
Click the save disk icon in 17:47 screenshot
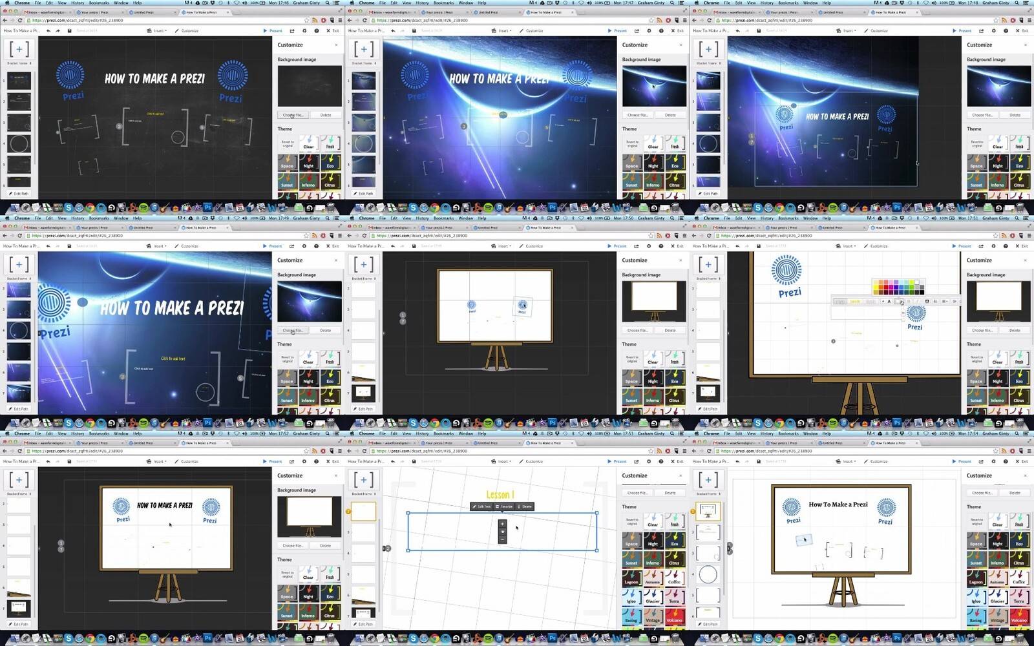[414, 30]
